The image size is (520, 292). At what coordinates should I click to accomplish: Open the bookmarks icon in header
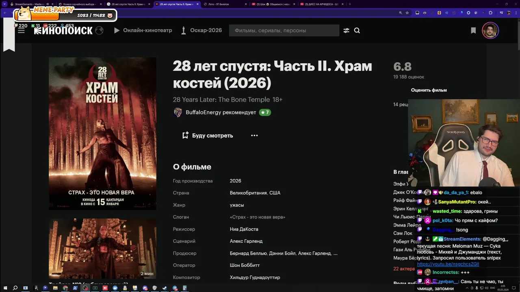473,30
